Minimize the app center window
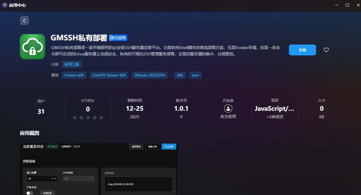The image size is (361, 195). pos(336,5)
